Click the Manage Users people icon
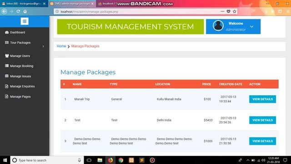The width and height of the screenshot is (291, 164). coord(7,56)
